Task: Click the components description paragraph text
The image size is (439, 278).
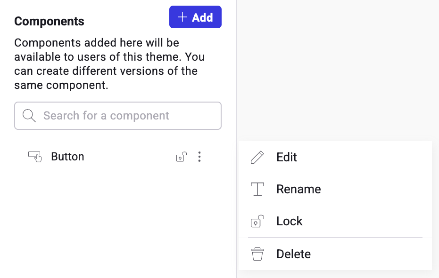Action: [x=109, y=64]
